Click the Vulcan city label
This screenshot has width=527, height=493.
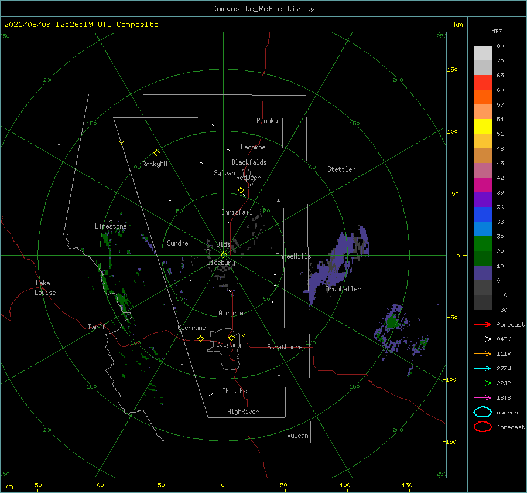coord(298,436)
